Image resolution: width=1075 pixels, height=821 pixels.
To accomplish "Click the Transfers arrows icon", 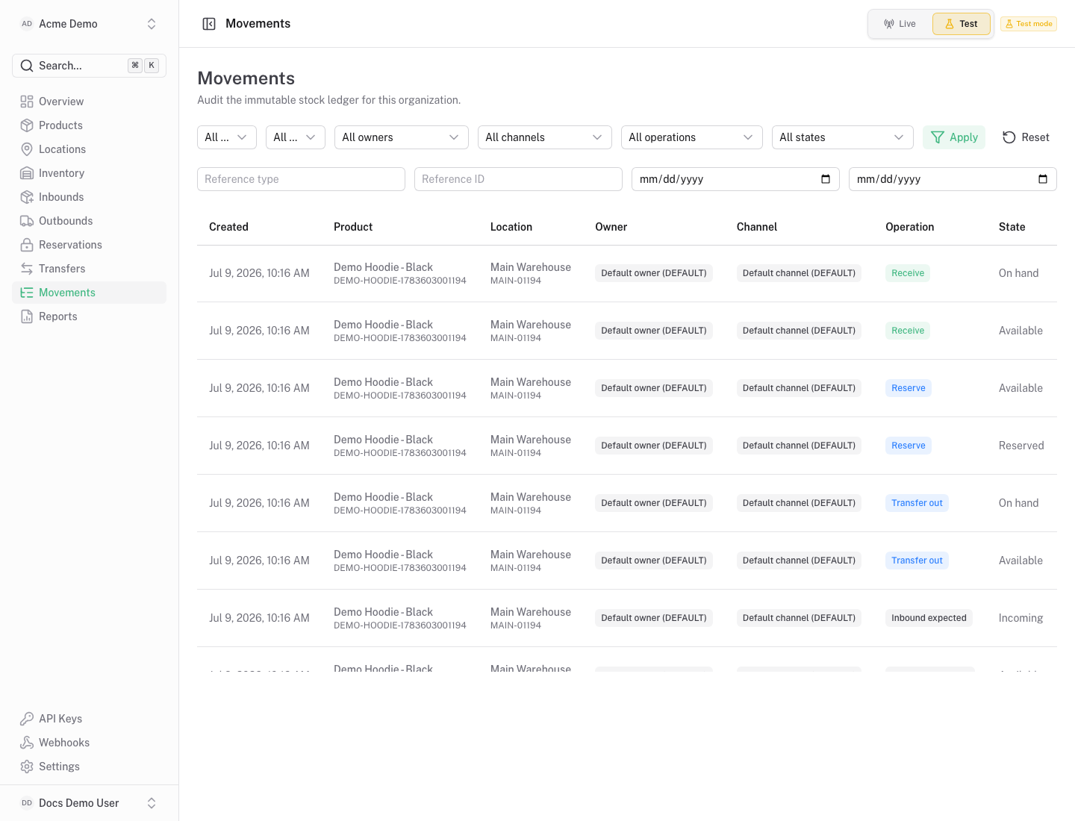I will click(27, 269).
